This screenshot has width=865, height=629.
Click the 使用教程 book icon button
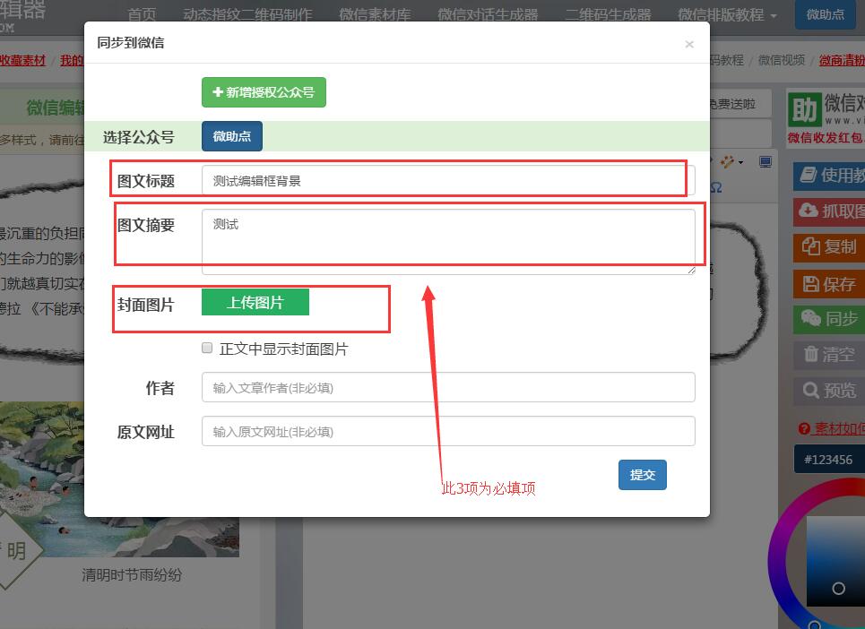pyautogui.click(x=829, y=176)
